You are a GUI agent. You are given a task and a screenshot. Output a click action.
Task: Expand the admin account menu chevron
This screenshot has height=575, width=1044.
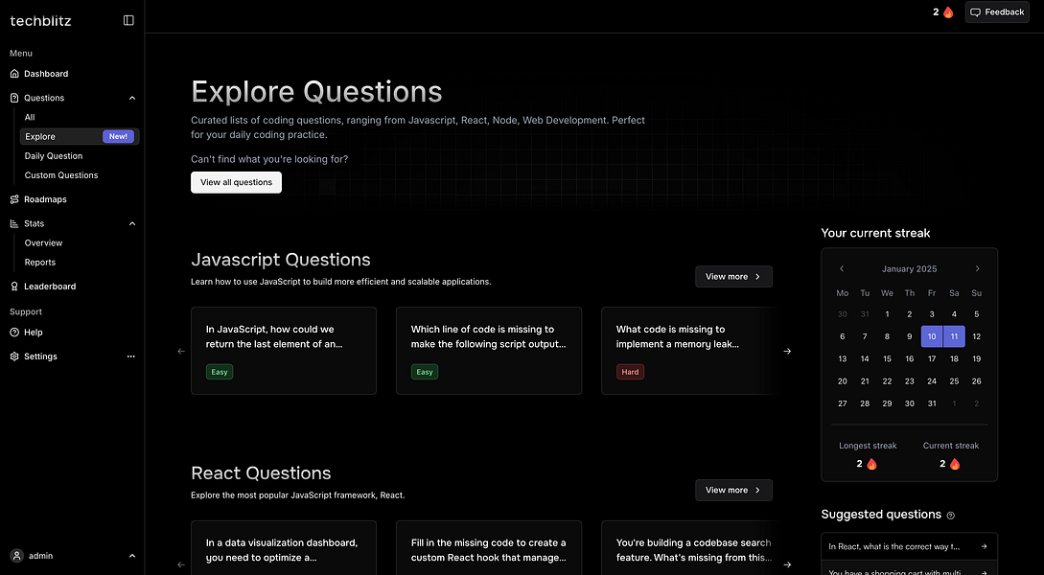(132, 556)
